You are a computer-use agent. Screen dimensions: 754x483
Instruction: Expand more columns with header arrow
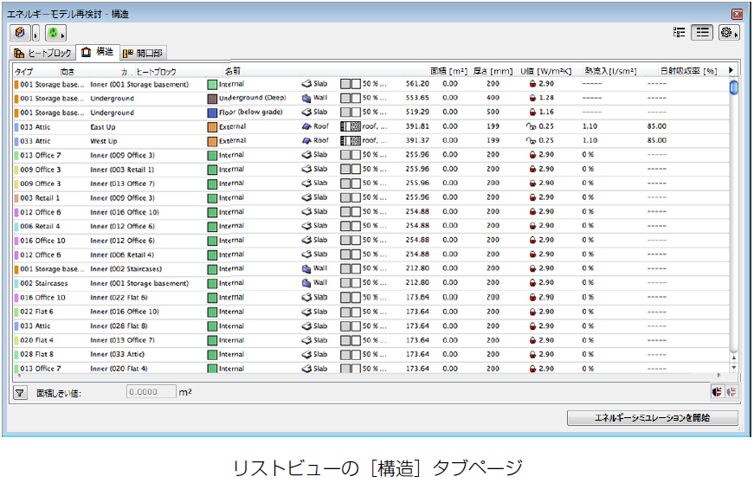[731, 70]
